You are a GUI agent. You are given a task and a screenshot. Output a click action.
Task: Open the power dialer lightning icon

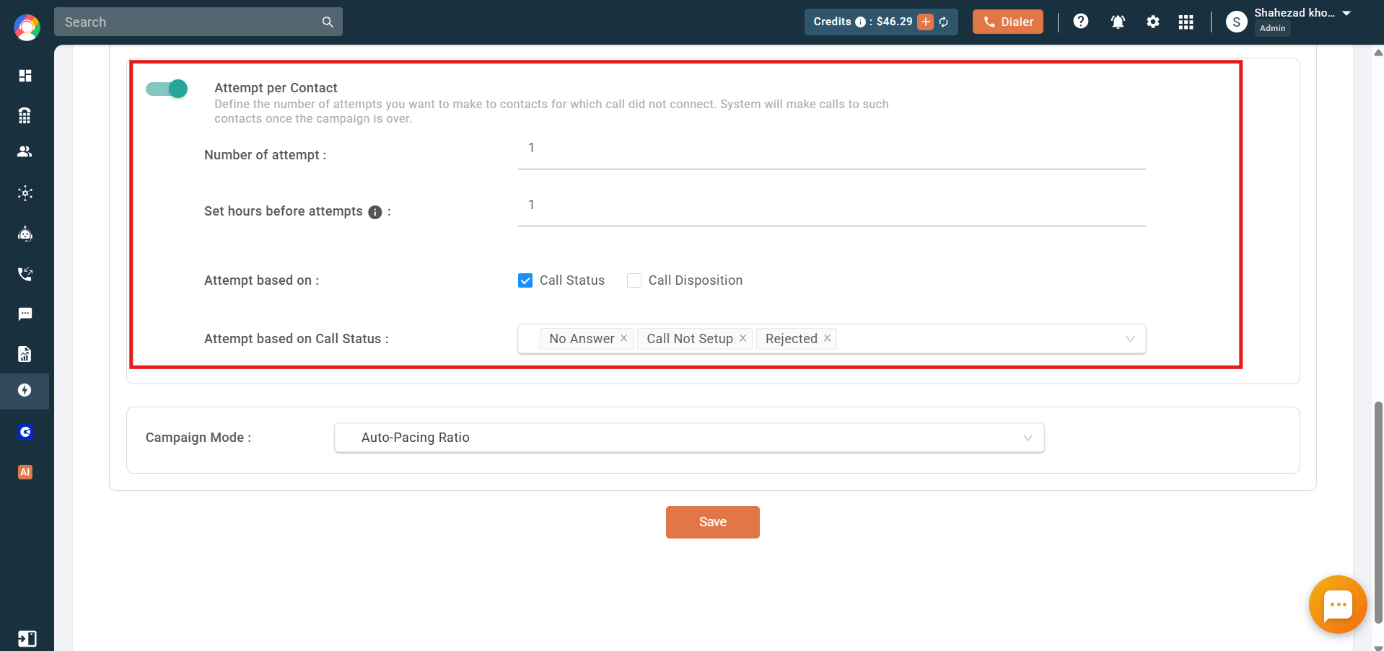point(25,390)
